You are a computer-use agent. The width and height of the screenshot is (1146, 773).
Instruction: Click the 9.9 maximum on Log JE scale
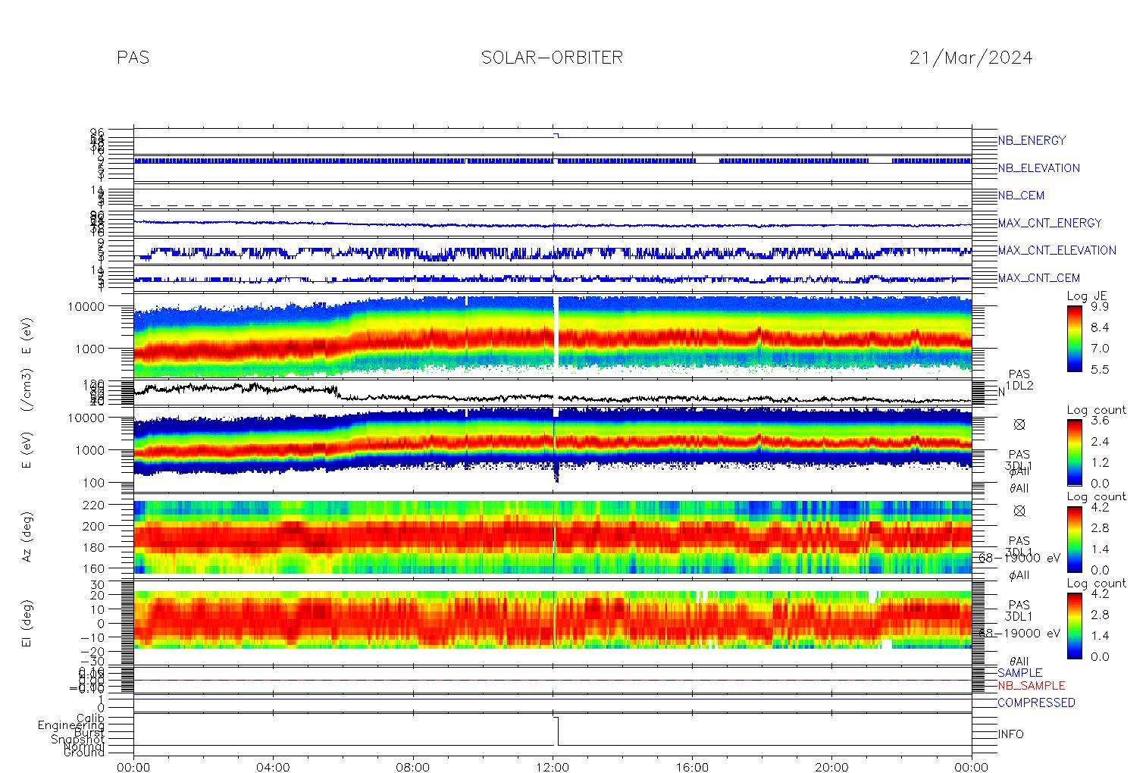click(1099, 307)
